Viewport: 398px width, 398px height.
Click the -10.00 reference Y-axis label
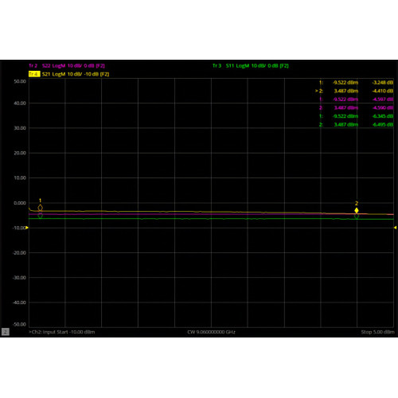point(19,228)
